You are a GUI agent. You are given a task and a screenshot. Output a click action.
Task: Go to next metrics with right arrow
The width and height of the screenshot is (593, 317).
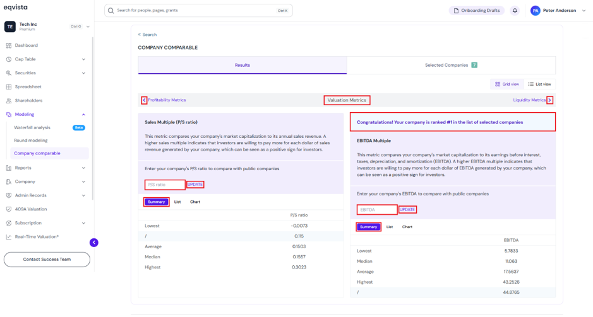[x=550, y=100]
